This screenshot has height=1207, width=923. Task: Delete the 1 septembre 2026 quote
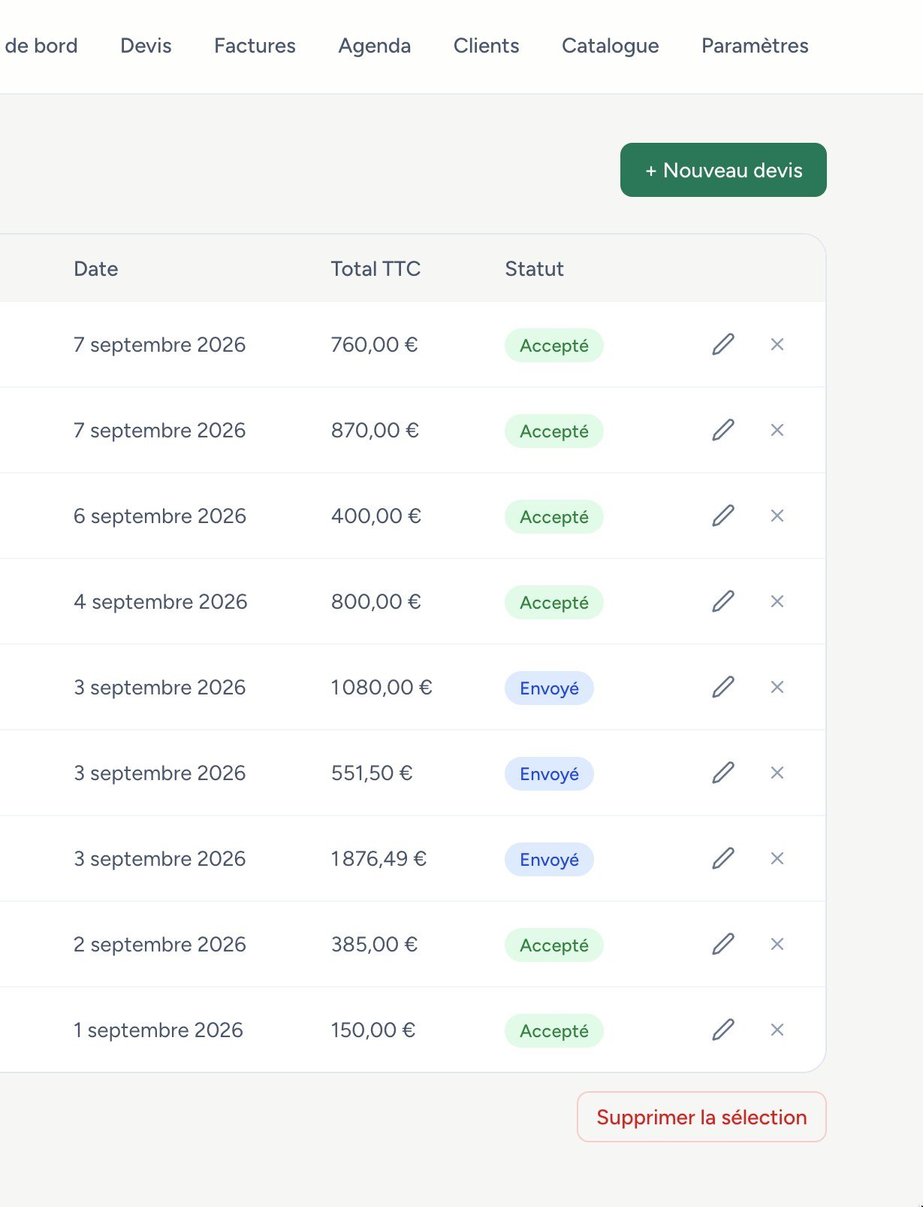click(777, 1030)
